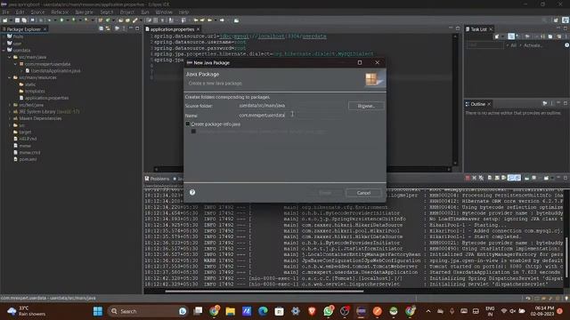Select the Java perspective icon
Image resolution: width=570 pixels, height=320 pixels.
pyautogui.click(x=566, y=20)
